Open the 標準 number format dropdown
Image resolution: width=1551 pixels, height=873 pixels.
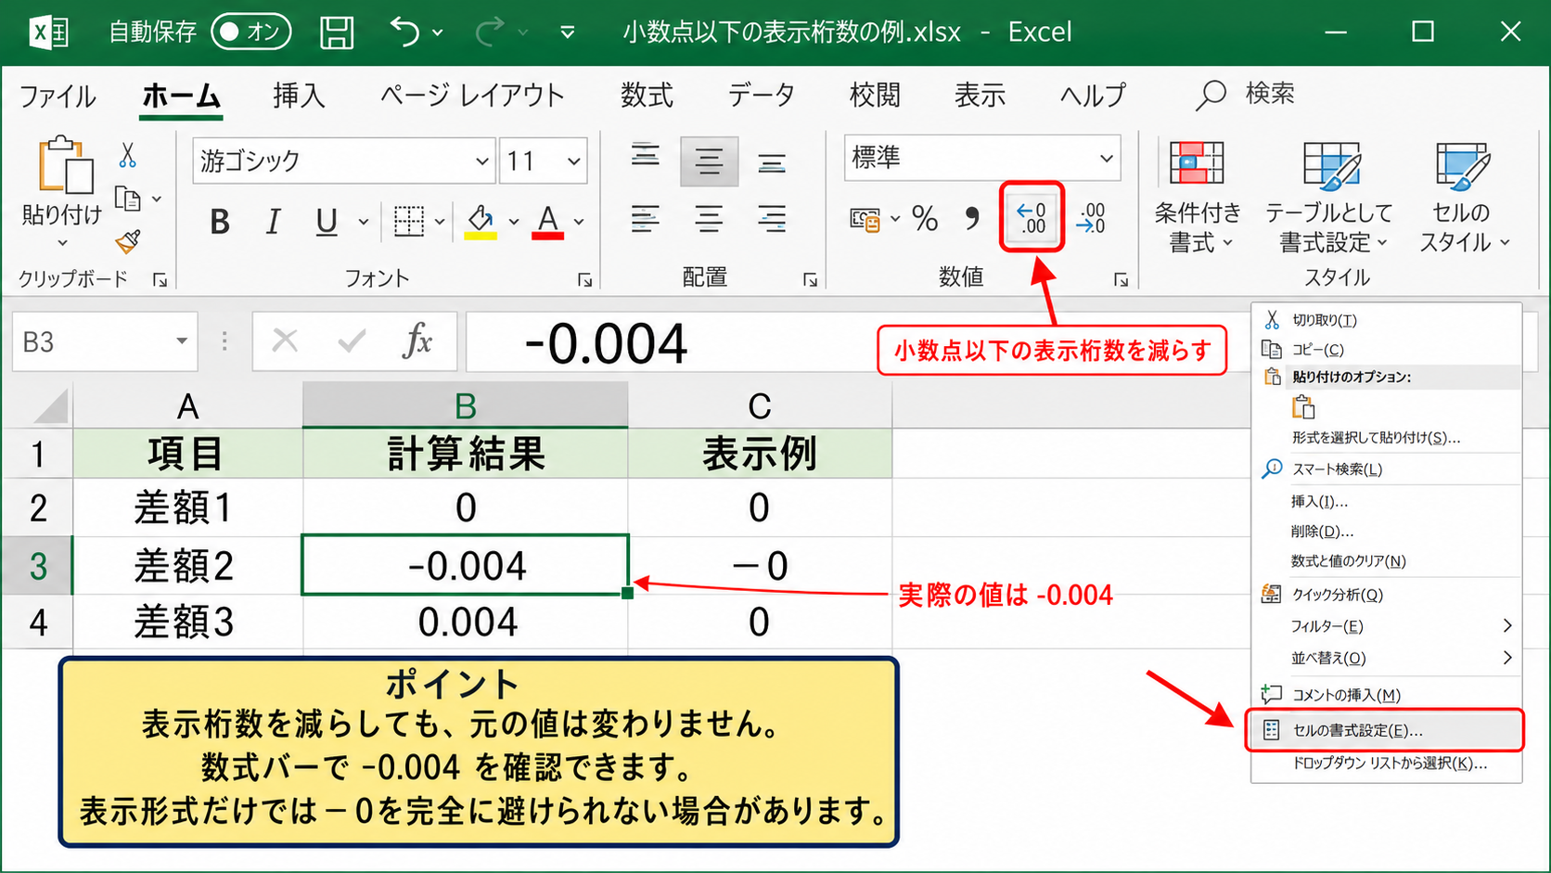pyautogui.click(x=1106, y=158)
